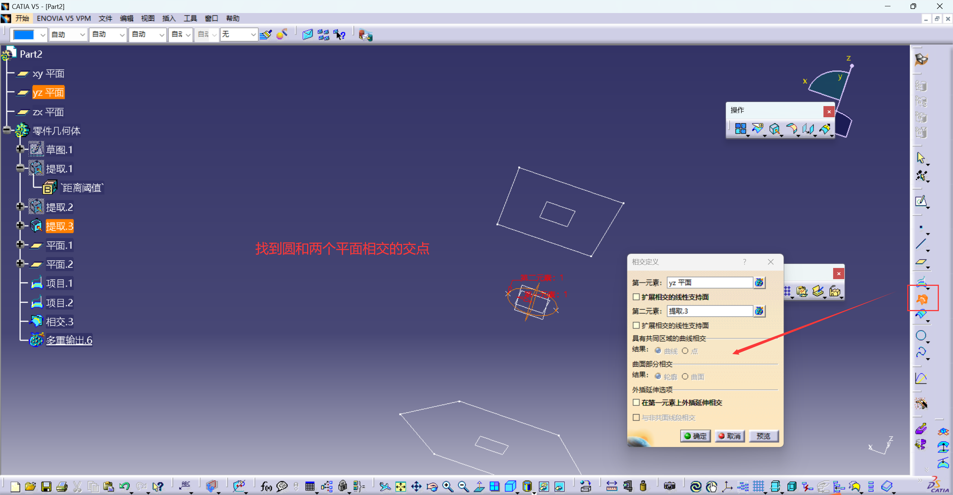Select the Circle tool in right toolbar
Image resolution: width=953 pixels, height=495 pixels.
(921, 335)
